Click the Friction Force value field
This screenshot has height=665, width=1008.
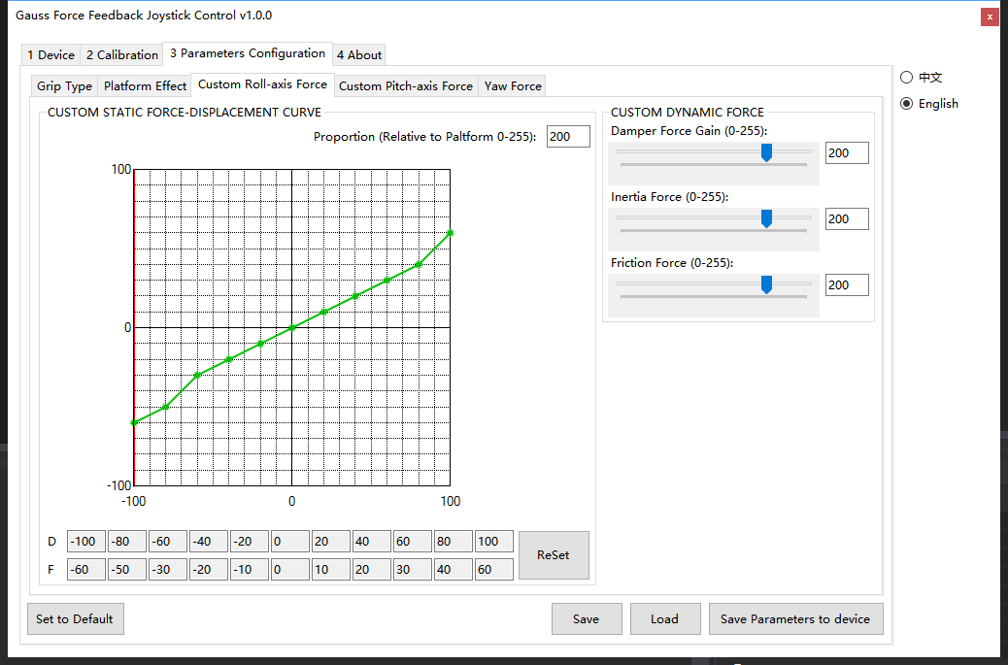pyautogui.click(x=847, y=284)
